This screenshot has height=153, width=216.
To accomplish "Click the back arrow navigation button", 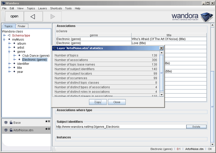I will [33, 17].
